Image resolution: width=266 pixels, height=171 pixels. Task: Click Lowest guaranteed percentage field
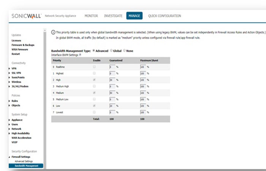[x=112, y=112]
